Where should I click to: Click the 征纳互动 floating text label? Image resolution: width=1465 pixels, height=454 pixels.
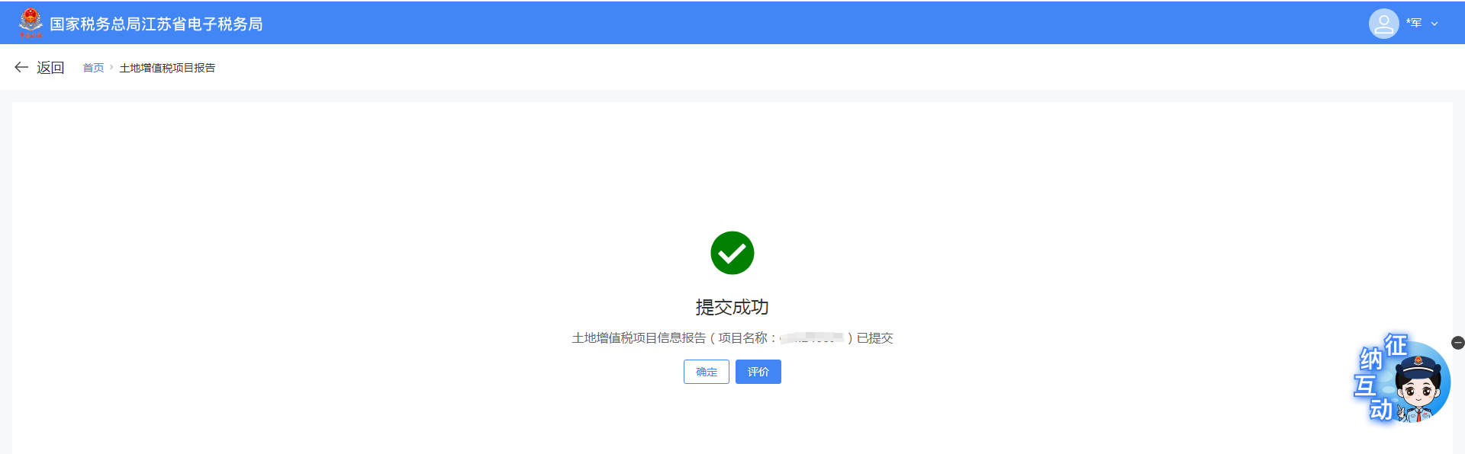[x=1380, y=377]
